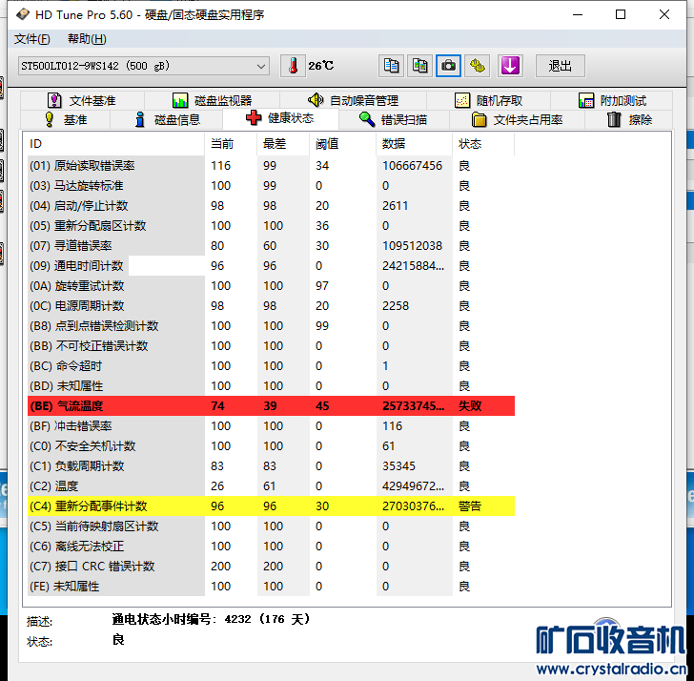Click the 最差 column header

click(283, 144)
